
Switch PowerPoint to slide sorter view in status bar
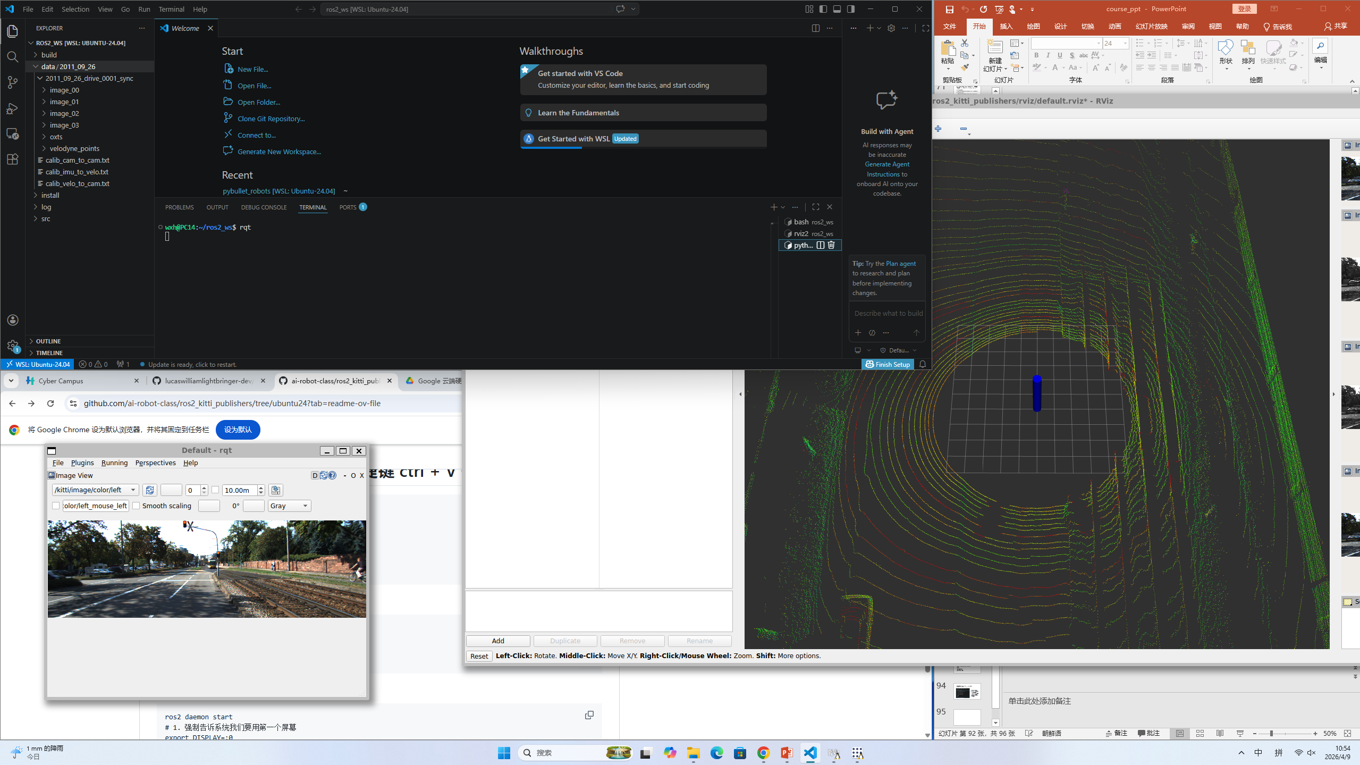point(1200,734)
